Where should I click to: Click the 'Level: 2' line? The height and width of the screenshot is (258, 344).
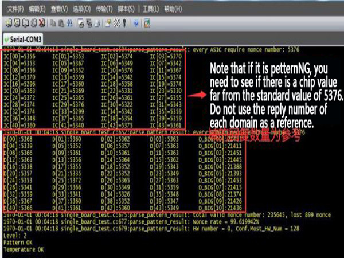(15, 236)
